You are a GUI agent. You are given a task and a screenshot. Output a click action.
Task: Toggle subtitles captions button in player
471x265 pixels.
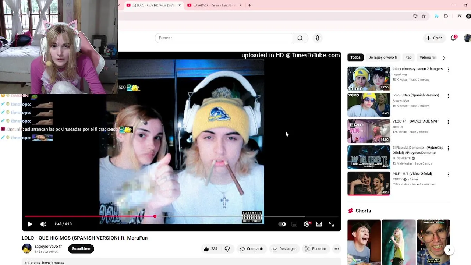click(294, 224)
